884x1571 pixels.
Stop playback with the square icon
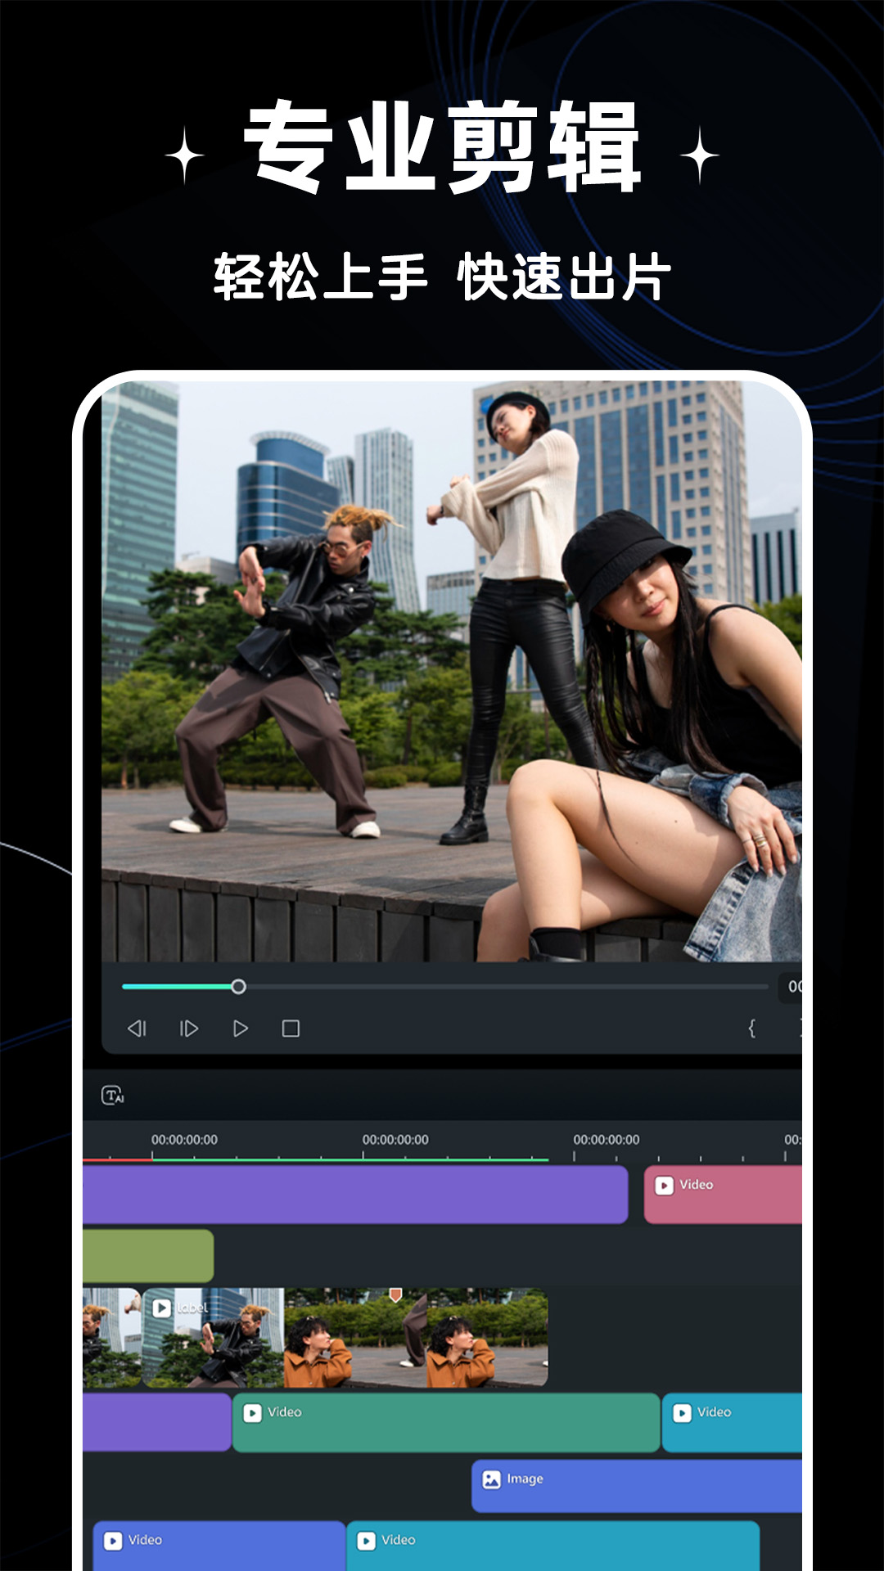coord(291,1029)
